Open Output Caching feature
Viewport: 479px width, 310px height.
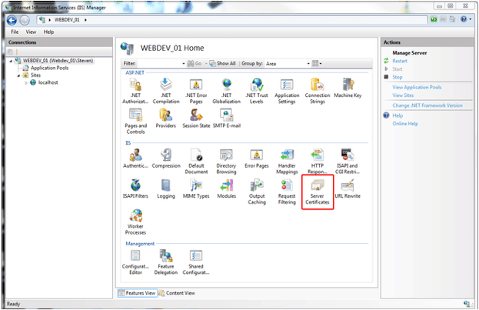(x=257, y=192)
